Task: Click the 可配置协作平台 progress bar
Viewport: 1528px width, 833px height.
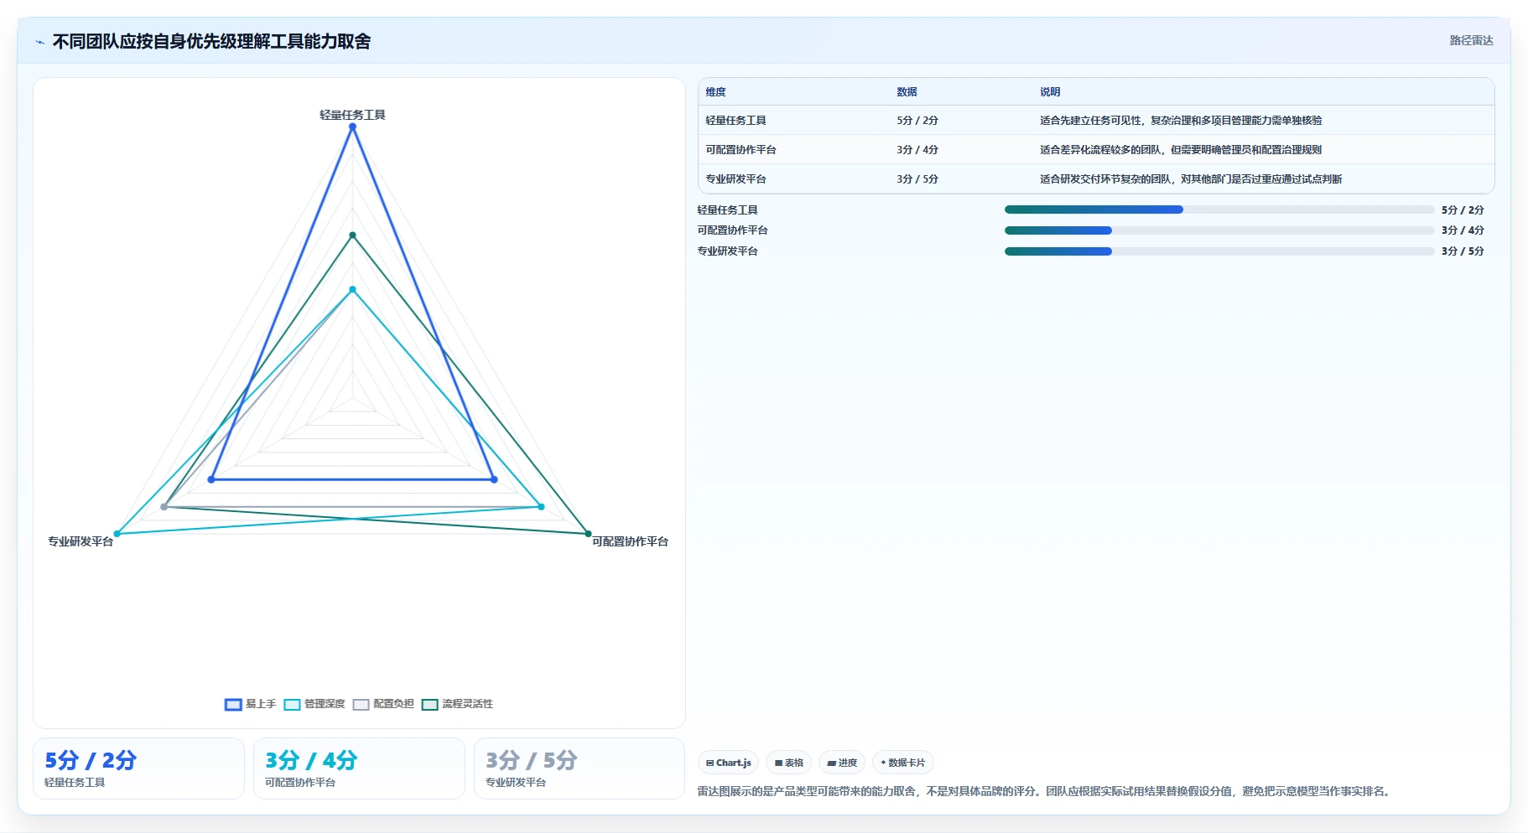Action: [1219, 230]
